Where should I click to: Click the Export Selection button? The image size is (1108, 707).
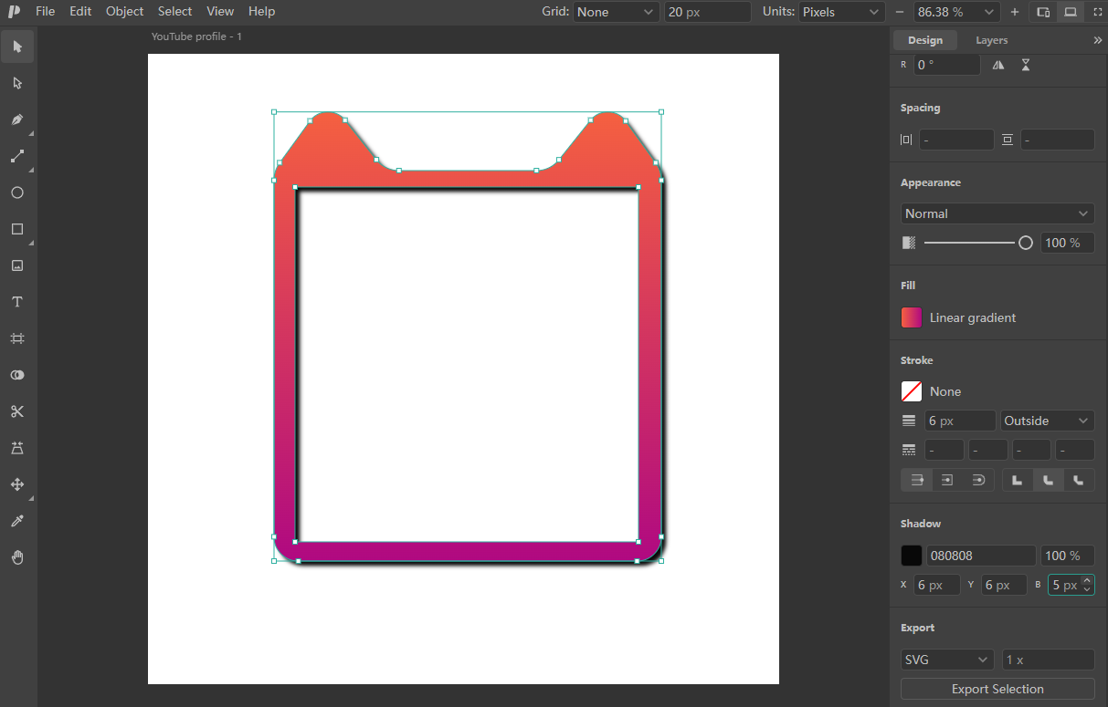[997, 689]
